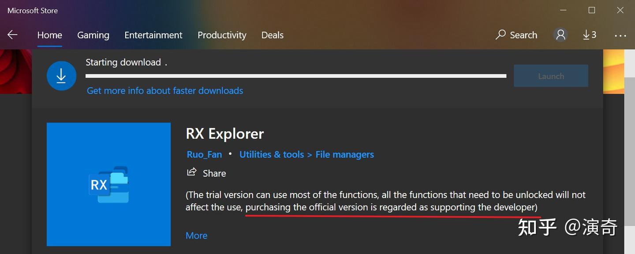This screenshot has width=635, height=254.
Task: Click the circular download status icon
Action: 61,76
